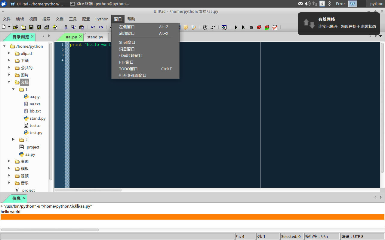
Task: Select test.py in the file tree
Action: [36, 133]
